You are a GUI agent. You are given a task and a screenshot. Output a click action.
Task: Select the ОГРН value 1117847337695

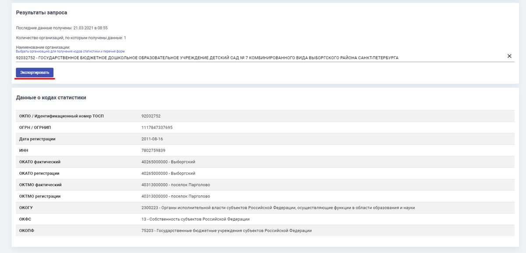point(157,128)
